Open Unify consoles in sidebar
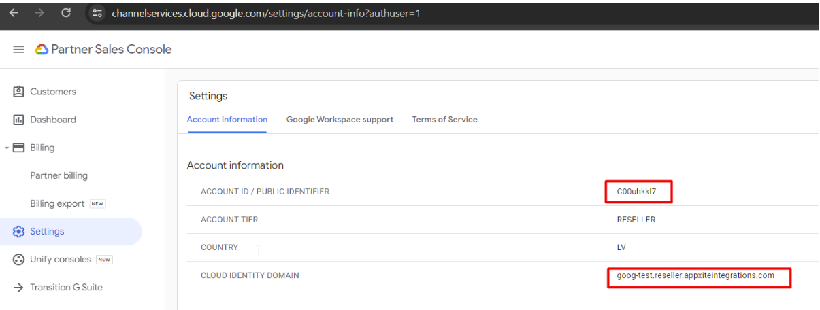The width and height of the screenshot is (820, 310). click(61, 259)
